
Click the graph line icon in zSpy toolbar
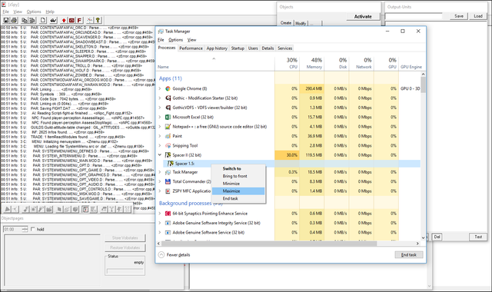click(x=90, y=20)
